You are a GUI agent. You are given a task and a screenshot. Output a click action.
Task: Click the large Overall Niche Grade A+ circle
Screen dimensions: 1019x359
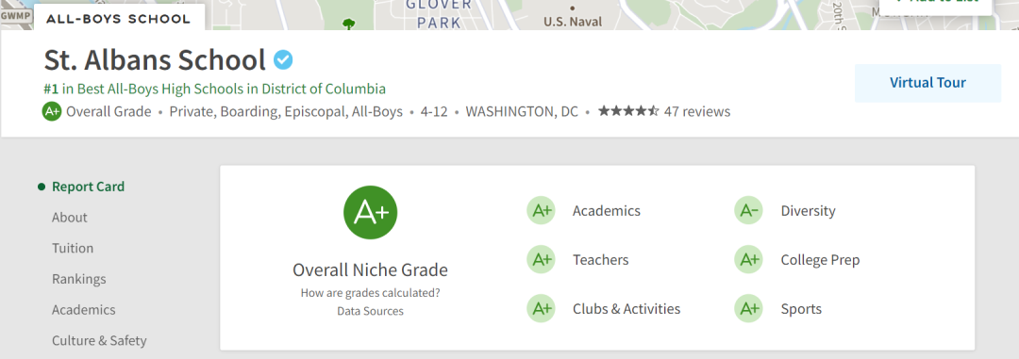coord(371,212)
